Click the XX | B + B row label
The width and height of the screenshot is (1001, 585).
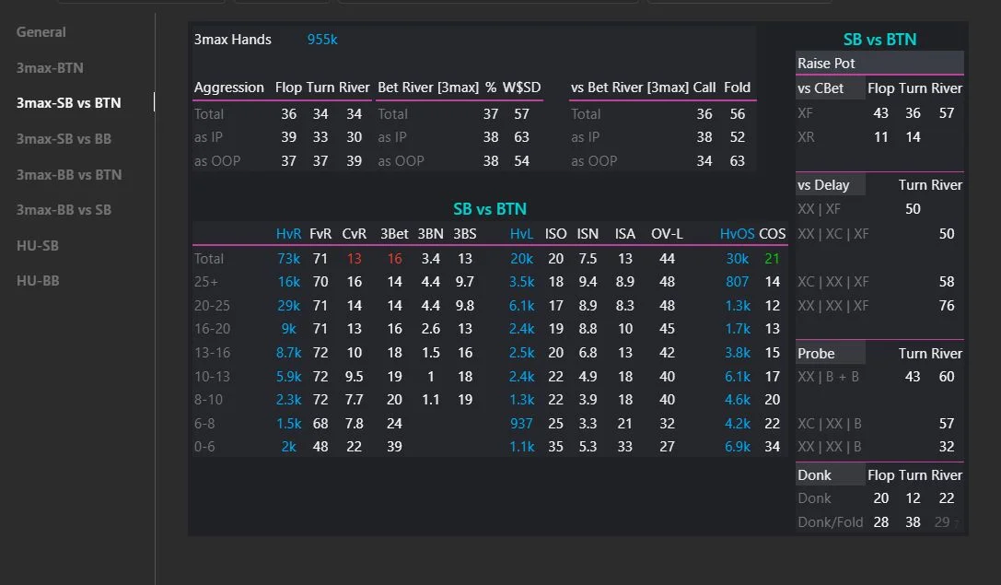(828, 377)
